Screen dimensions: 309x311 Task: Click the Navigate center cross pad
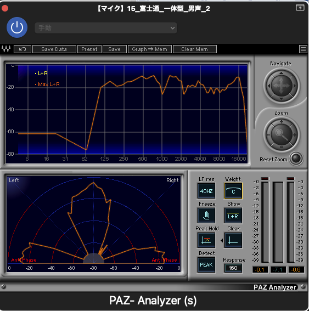[x=281, y=86]
